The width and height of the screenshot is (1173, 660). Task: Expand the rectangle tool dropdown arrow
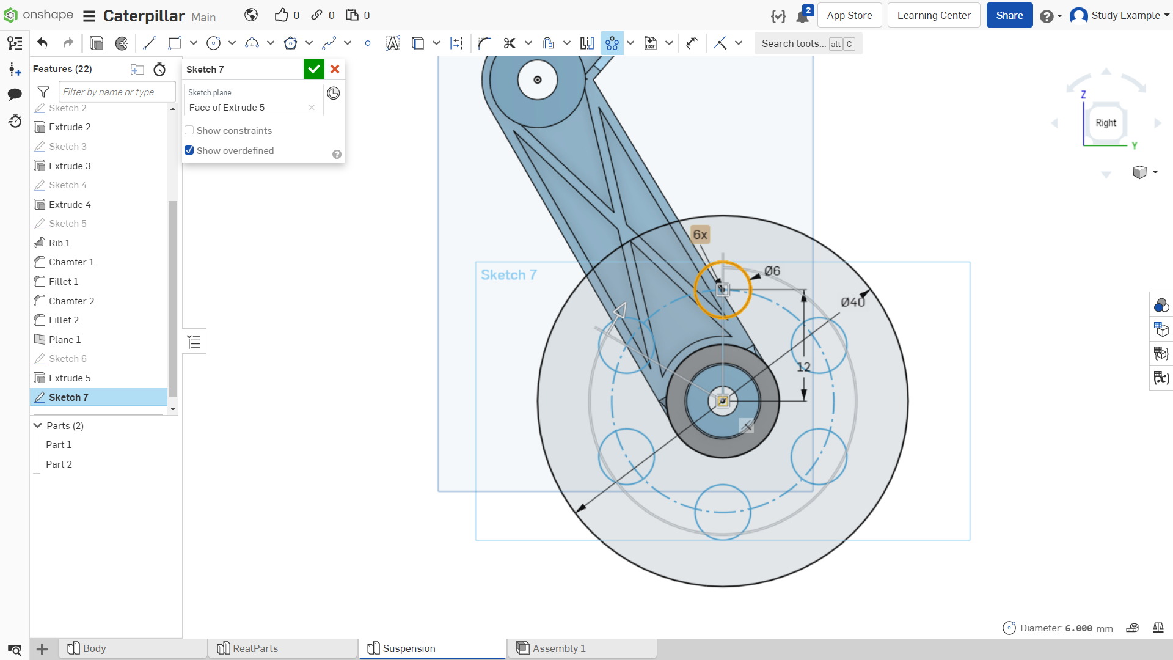194,43
